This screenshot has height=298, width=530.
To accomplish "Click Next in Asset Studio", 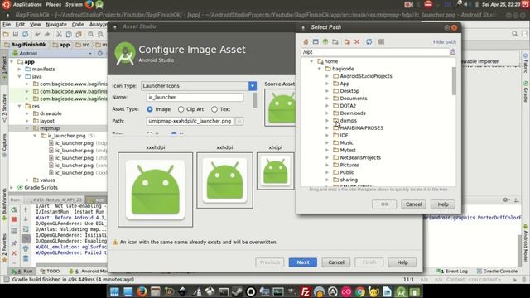I will (x=303, y=262).
